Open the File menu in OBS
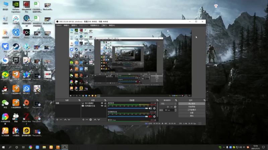 pyautogui.click(x=59, y=25)
